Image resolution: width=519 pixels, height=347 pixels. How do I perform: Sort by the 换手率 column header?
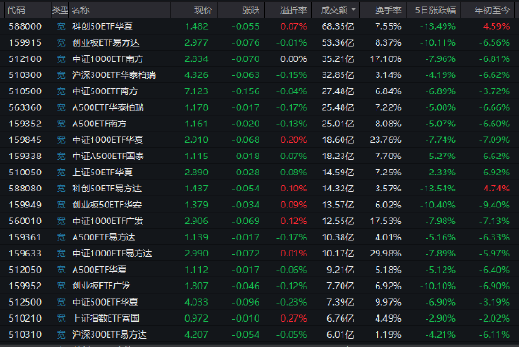[388, 10]
